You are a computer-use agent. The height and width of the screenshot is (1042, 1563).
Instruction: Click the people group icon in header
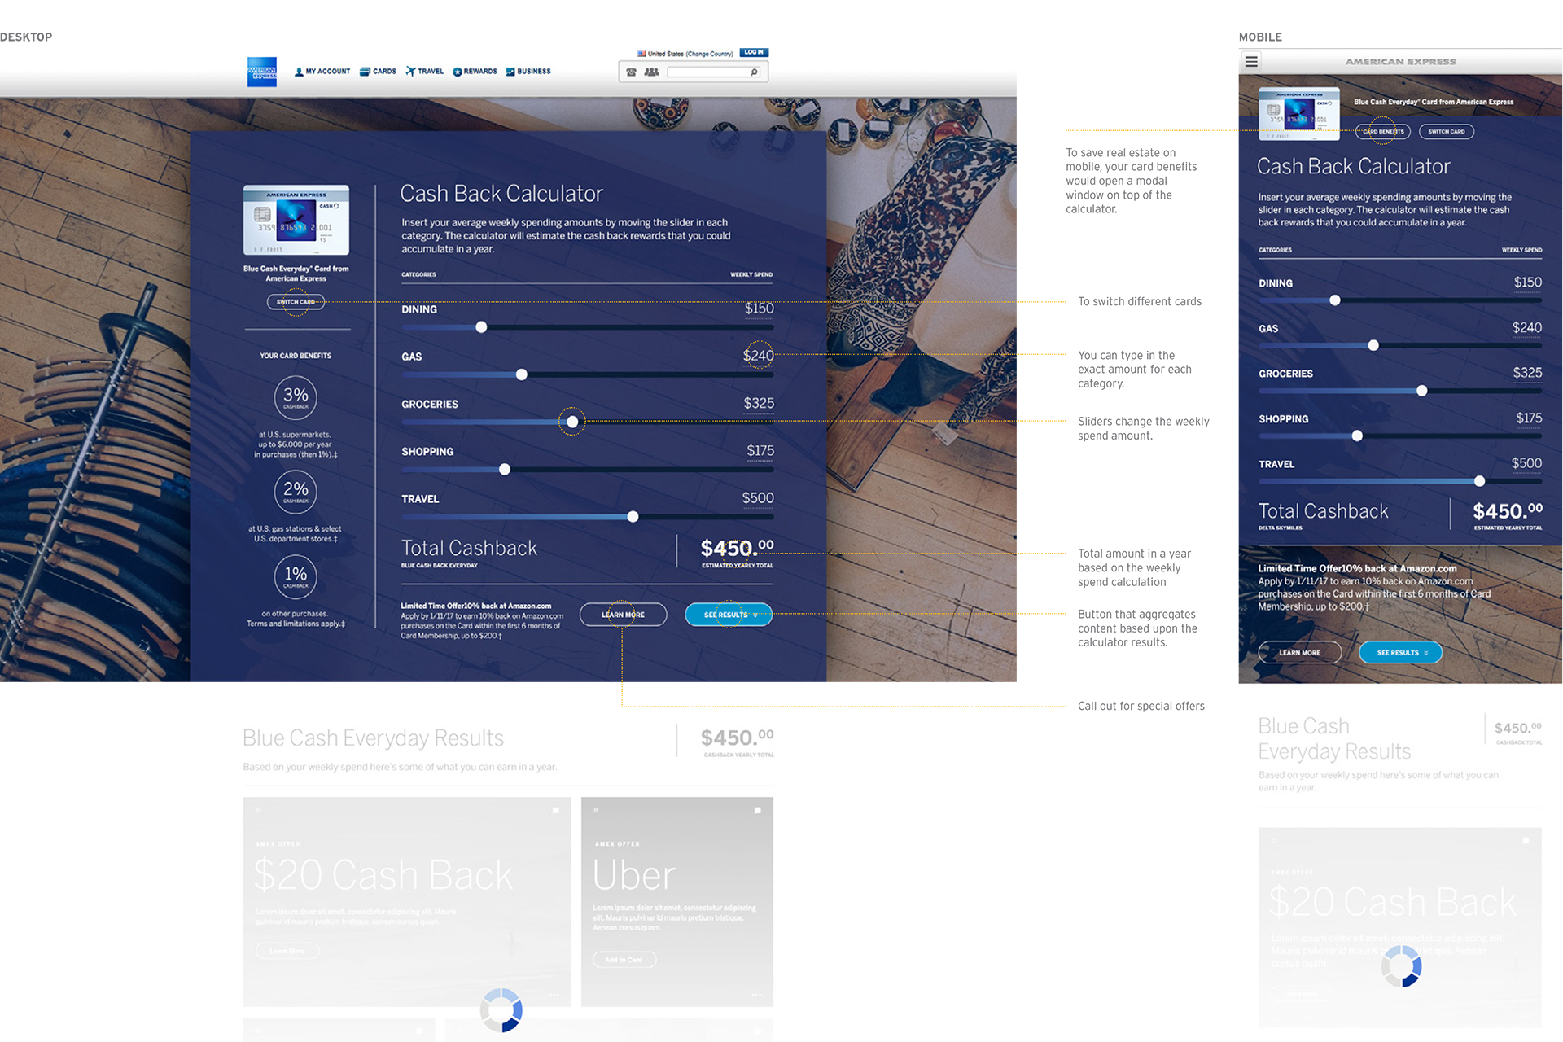coord(651,72)
